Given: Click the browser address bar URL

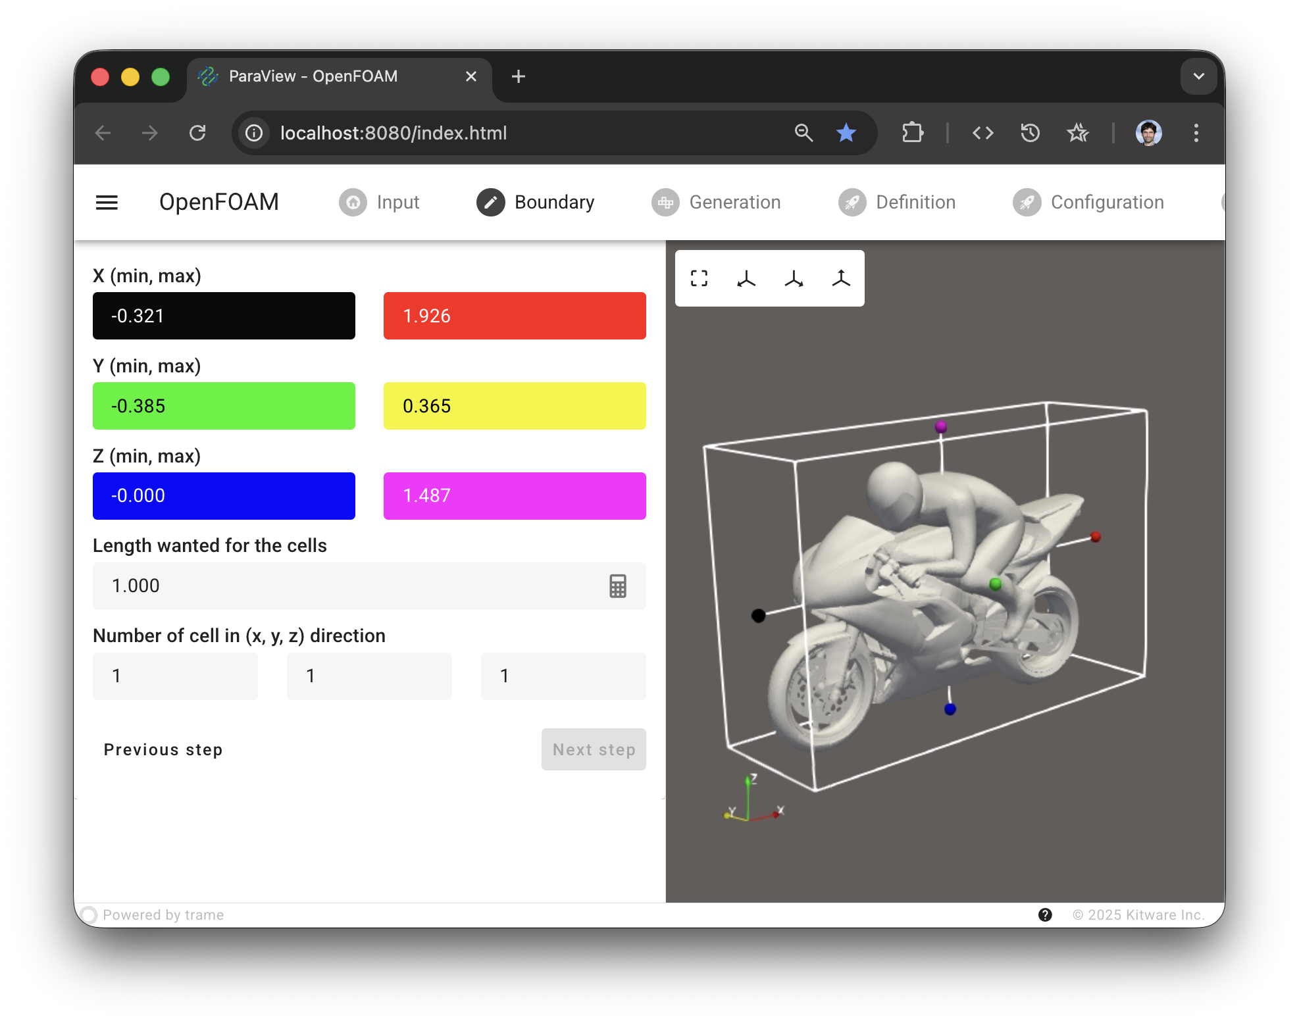Looking at the screenshot, I should 394,133.
